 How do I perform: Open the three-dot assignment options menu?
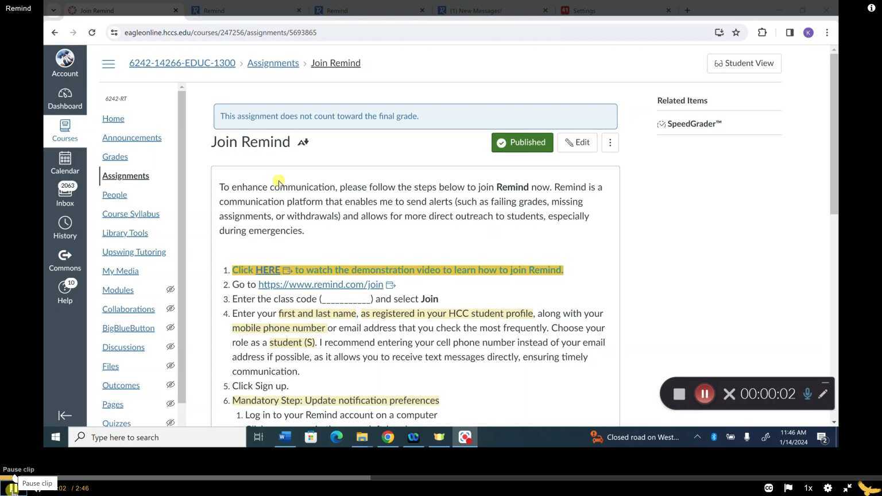coord(610,143)
